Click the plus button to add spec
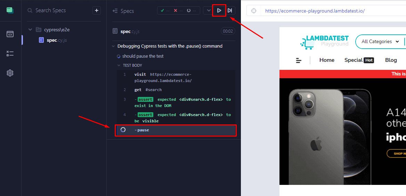 (x=97, y=10)
